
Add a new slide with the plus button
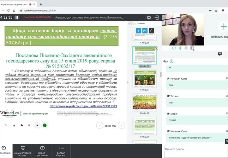tap(138, 31)
